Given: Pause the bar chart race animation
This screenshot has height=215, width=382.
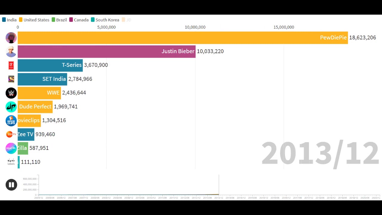Looking at the screenshot, I should [x=11, y=185].
